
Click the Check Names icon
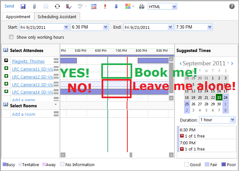[x=69, y=7]
